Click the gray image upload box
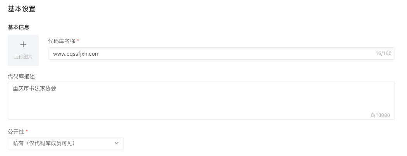 point(23,50)
